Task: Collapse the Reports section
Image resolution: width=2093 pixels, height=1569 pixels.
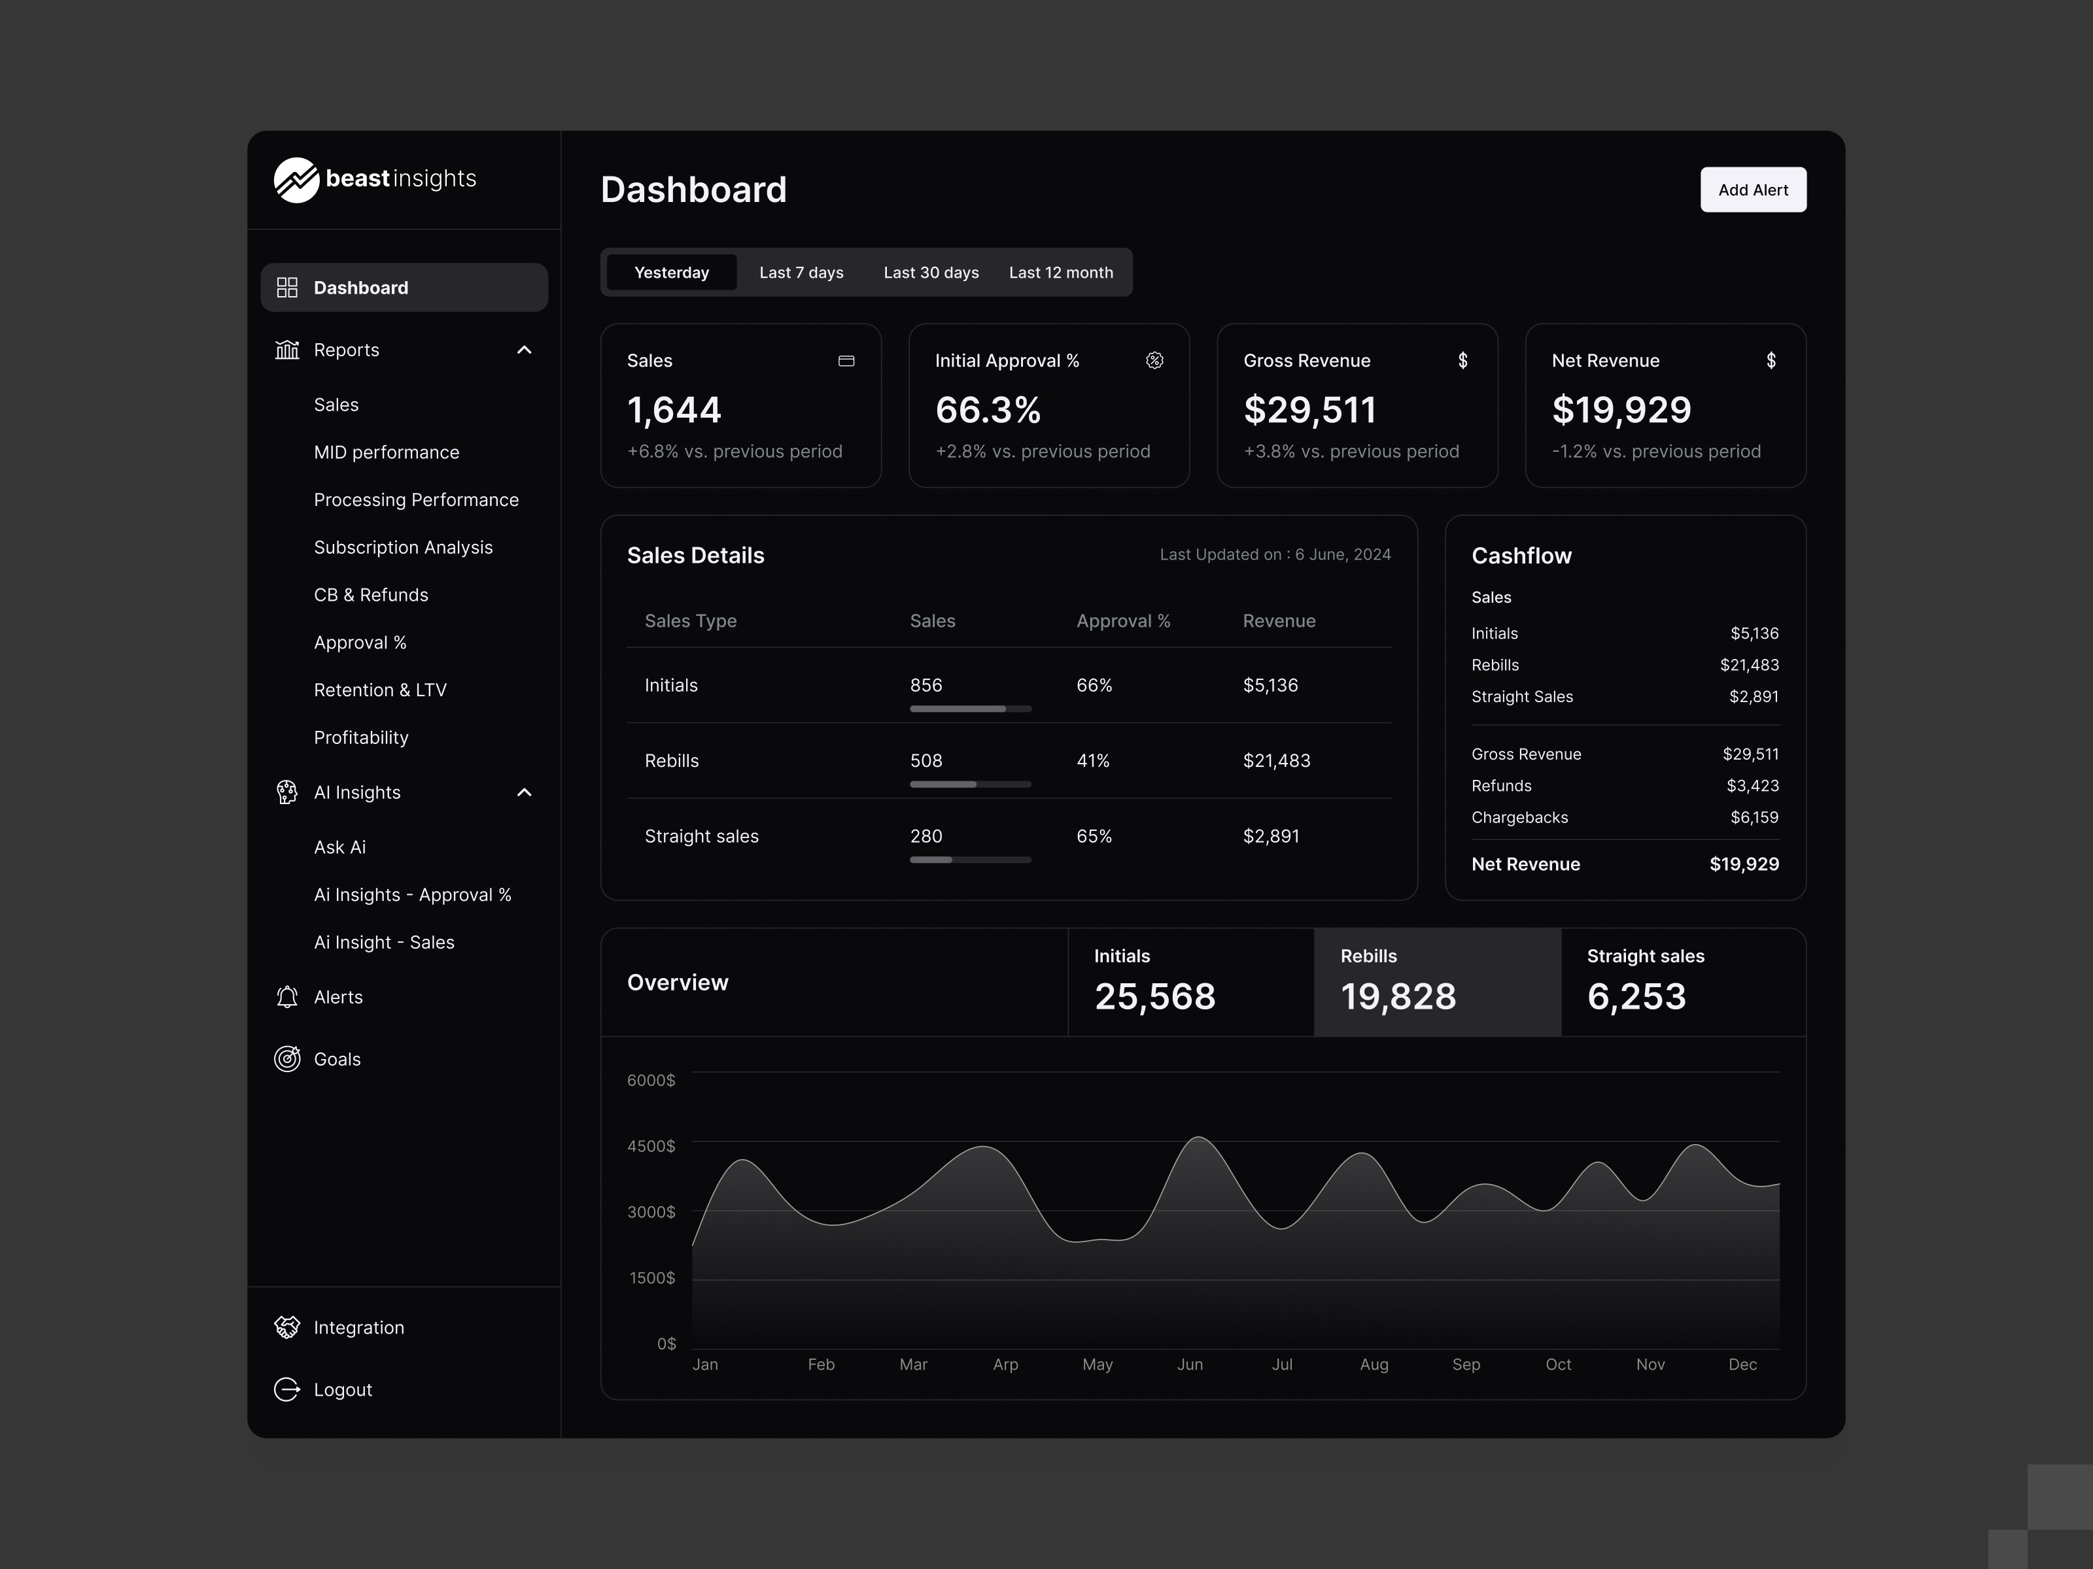Action: 524,349
